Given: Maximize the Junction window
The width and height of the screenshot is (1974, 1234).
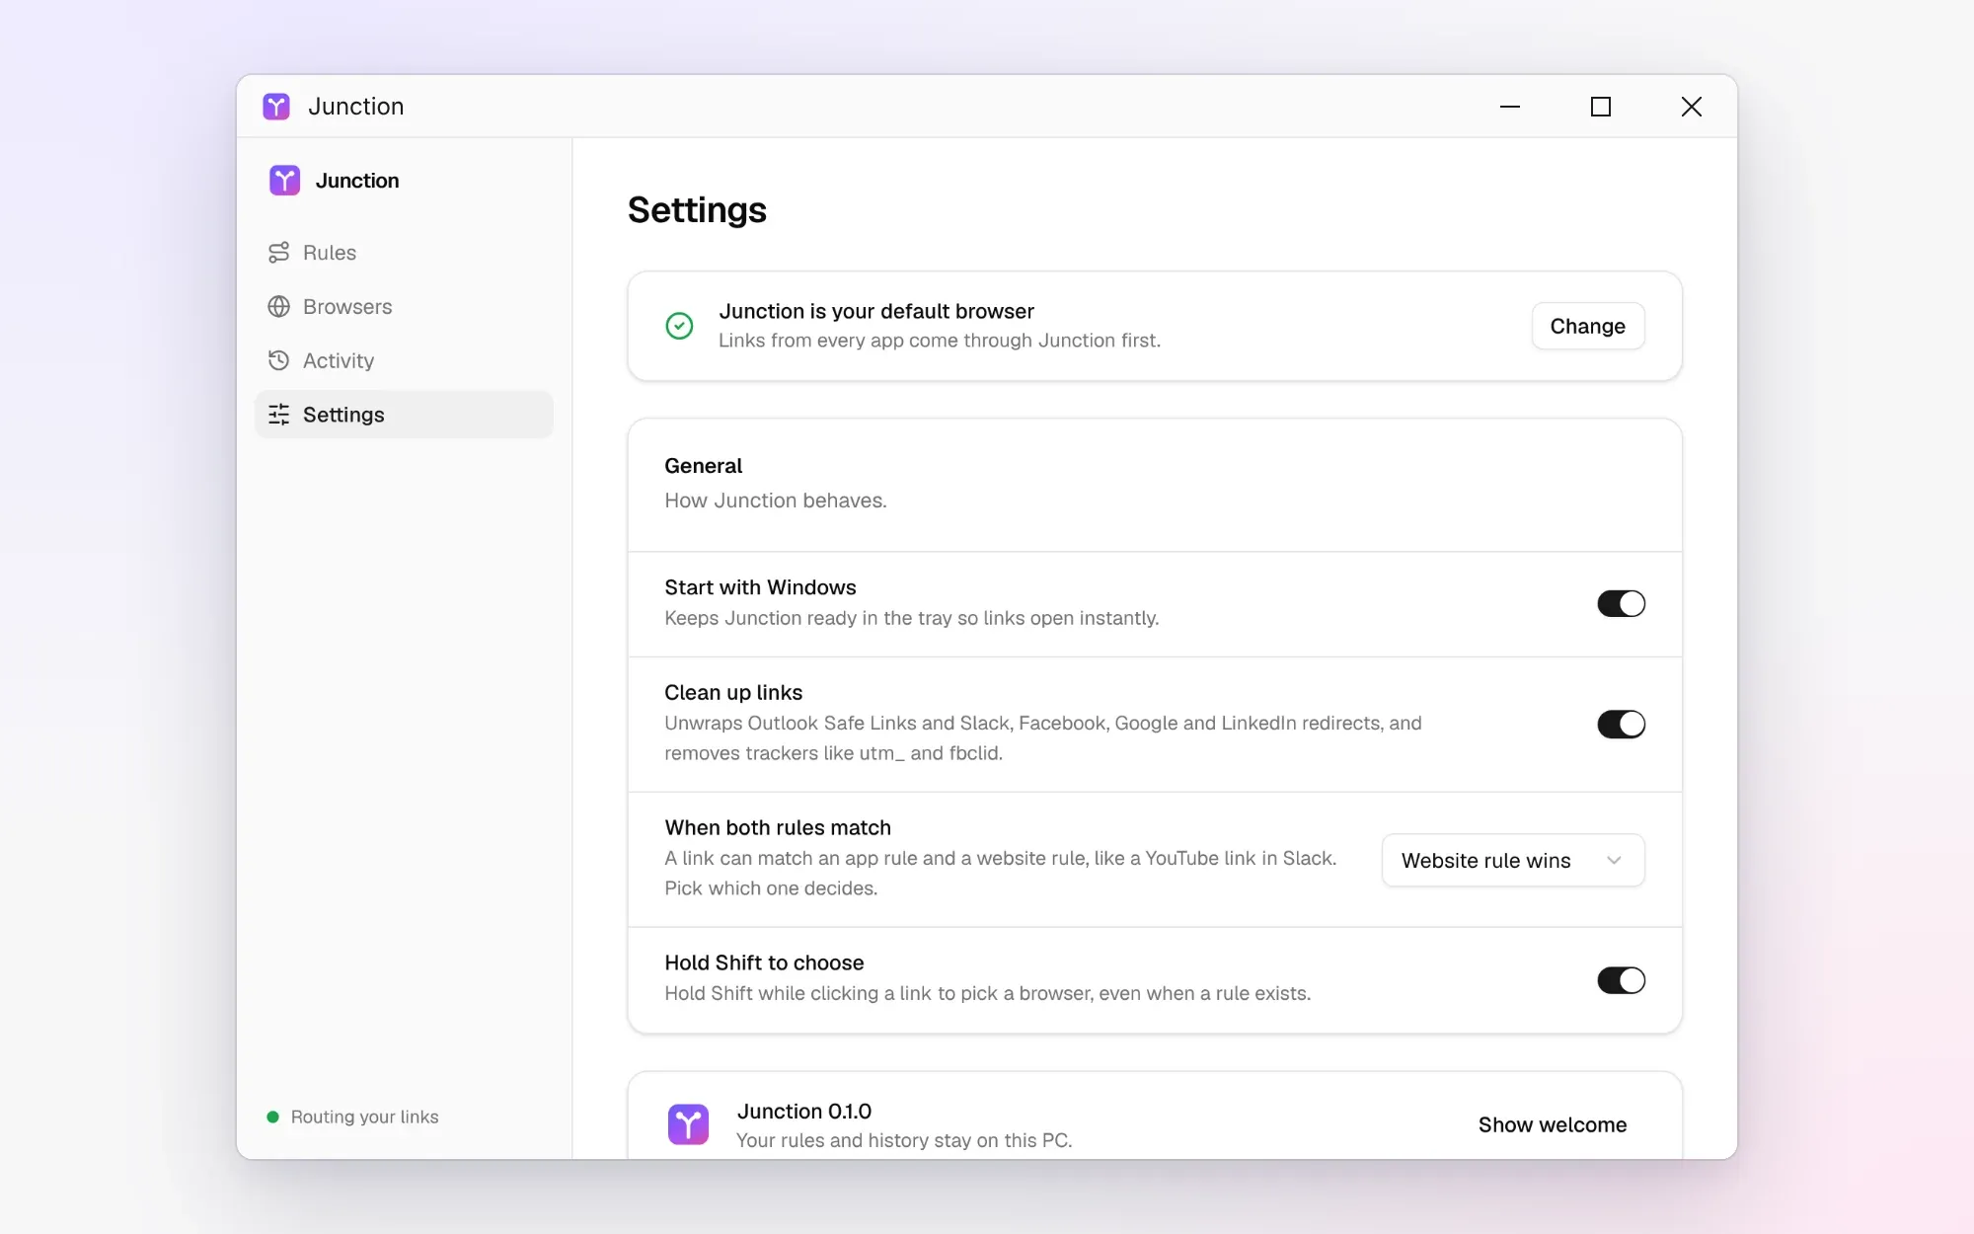Looking at the screenshot, I should click(x=1601, y=107).
